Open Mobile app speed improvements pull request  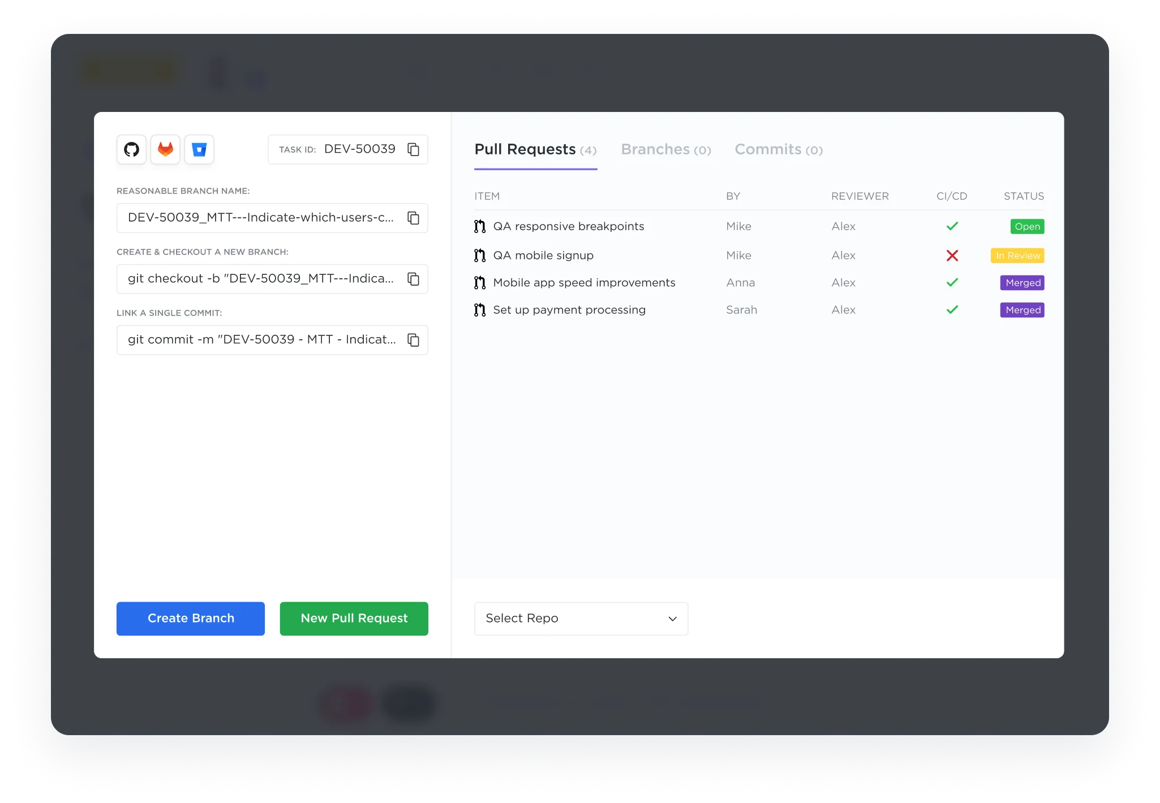click(x=584, y=283)
